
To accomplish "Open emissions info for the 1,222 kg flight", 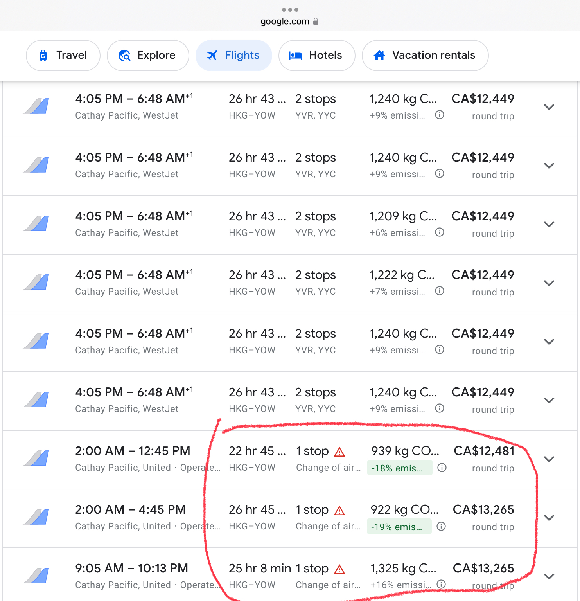I will point(440,291).
